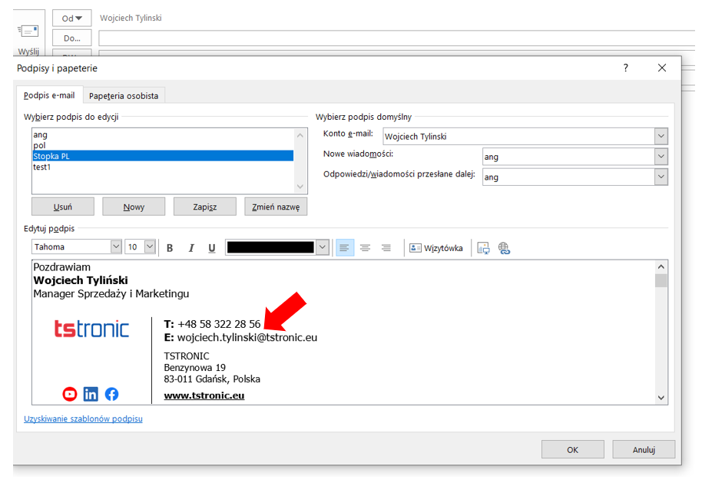Expand the Nowe wiadomości signature dropdown
The height and width of the screenshot is (483, 702).
click(661, 157)
